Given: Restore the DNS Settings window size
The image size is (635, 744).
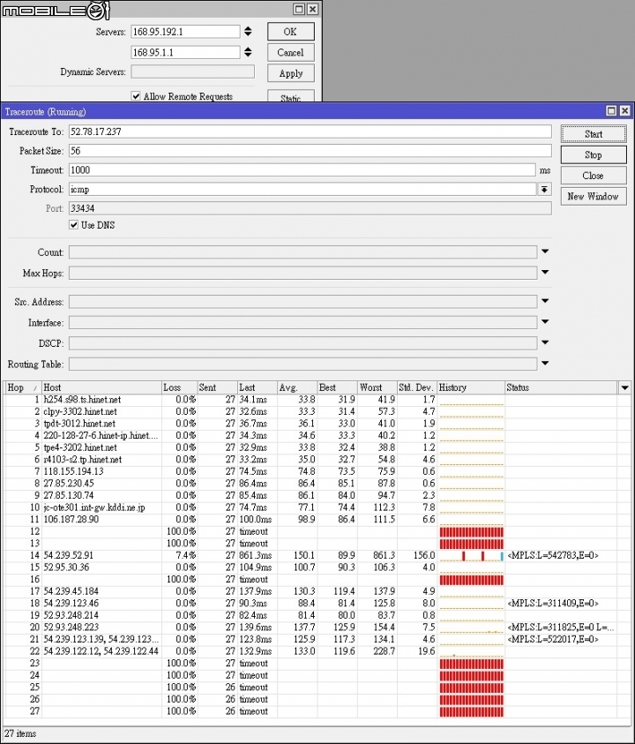Looking at the screenshot, I should [299, 9].
